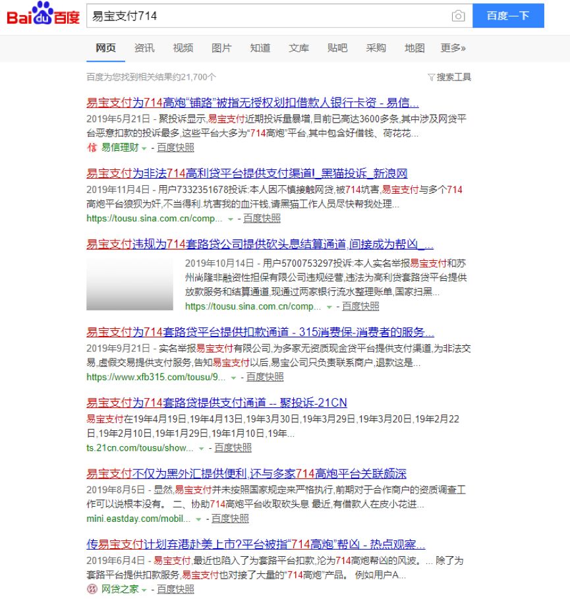This screenshot has height=599, width=570.
Task: Click the date 2019年5月21日 in first snippet
Action: click(x=118, y=119)
